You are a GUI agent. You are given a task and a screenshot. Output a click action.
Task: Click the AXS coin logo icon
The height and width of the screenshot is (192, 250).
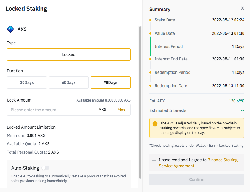(x=10, y=29)
